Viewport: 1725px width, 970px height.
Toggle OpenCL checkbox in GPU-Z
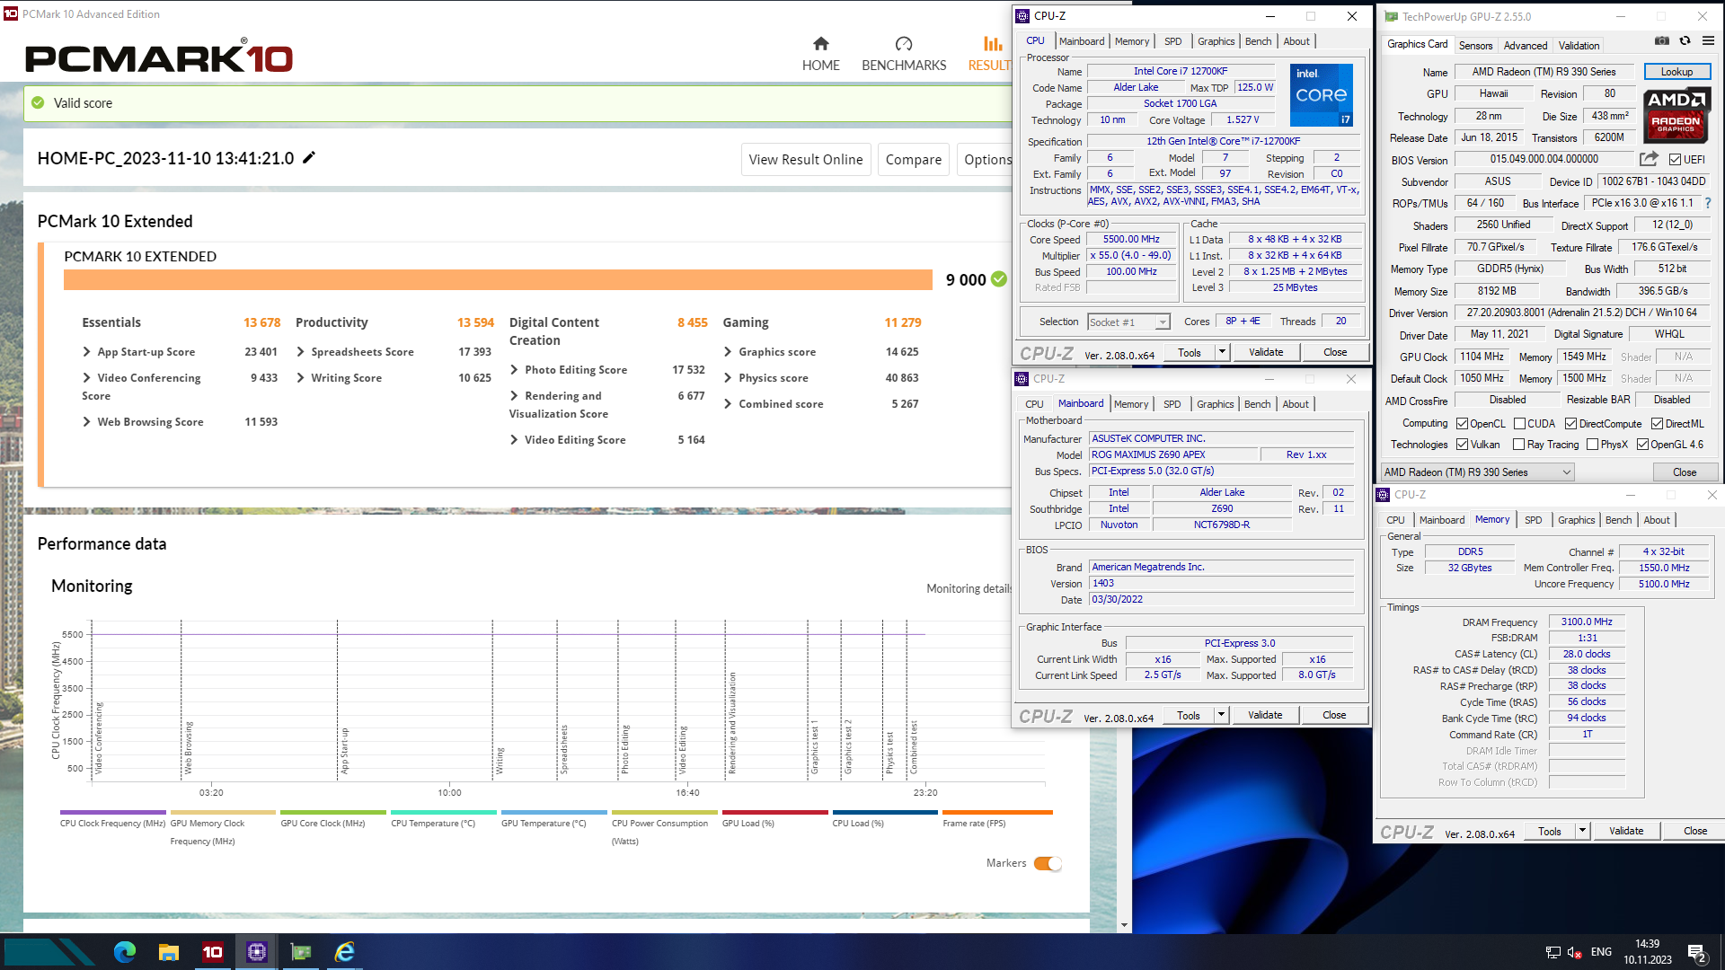click(1462, 423)
